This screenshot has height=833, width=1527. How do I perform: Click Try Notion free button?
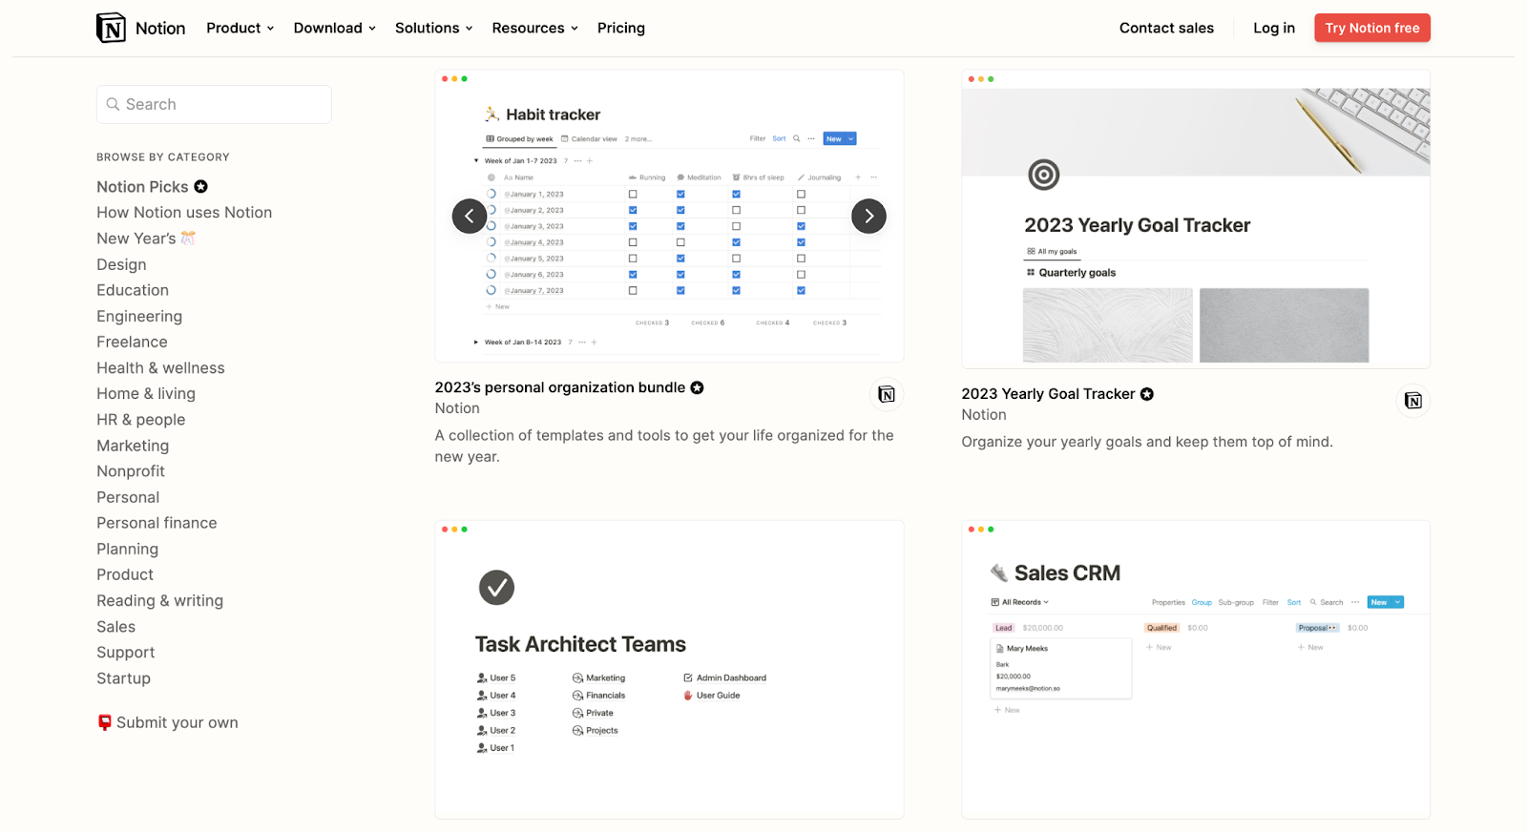(1372, 28)
